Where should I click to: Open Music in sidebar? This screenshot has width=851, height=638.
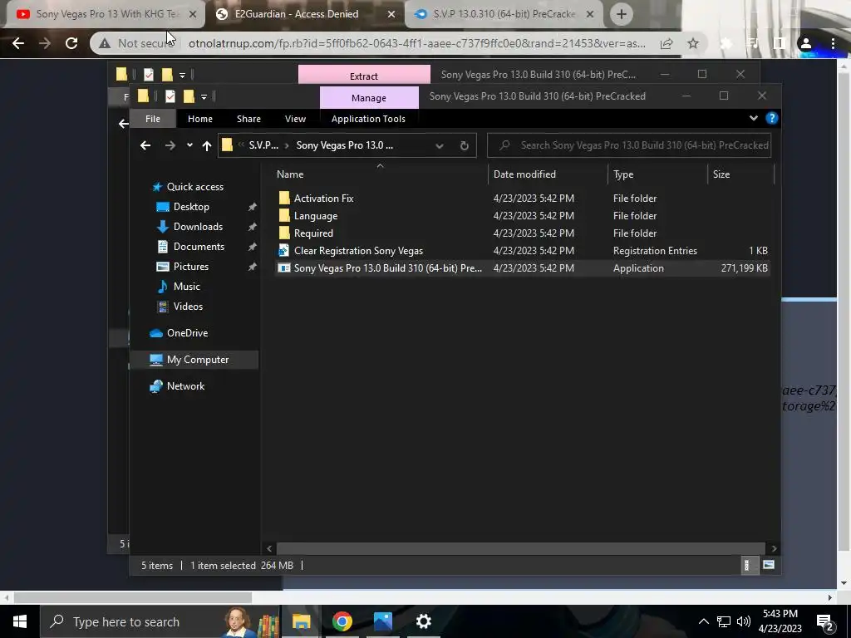coord(186,287)
